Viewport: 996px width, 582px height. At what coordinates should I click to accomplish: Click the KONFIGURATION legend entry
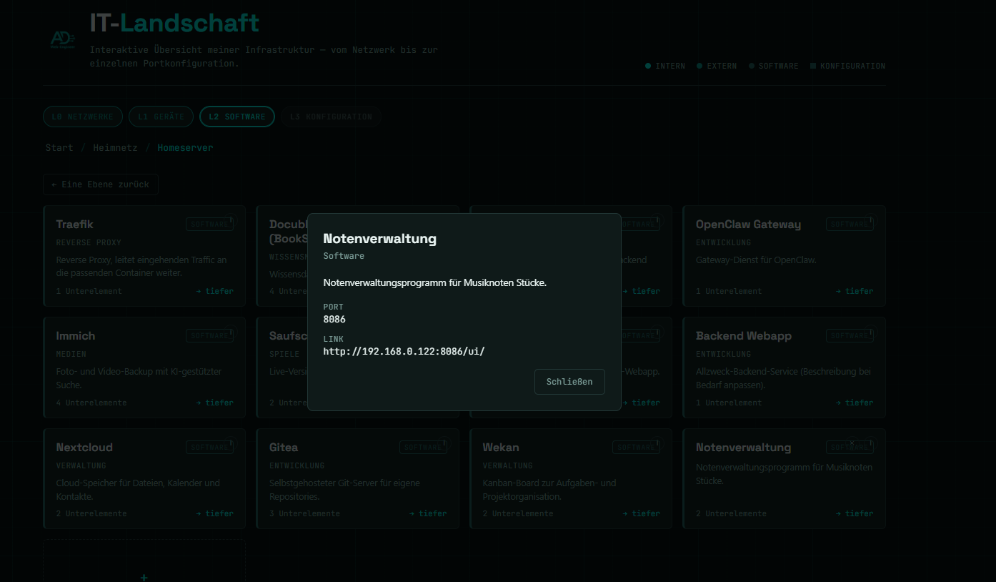point(848,66)
